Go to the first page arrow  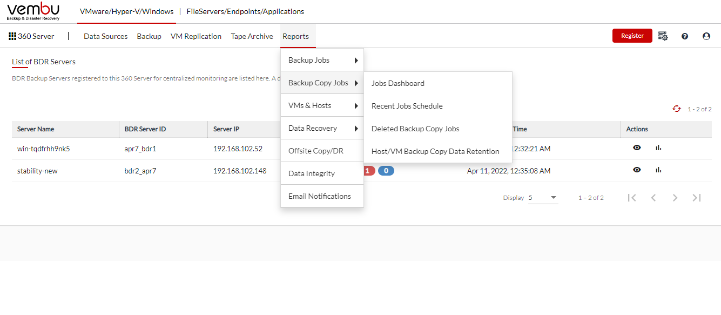point(632,198)
